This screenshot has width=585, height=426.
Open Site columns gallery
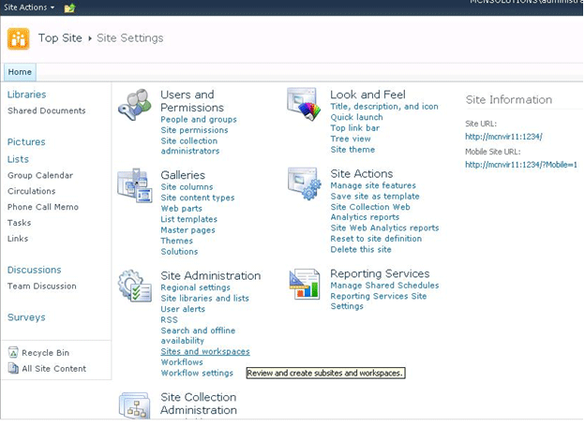coord(187,187)
